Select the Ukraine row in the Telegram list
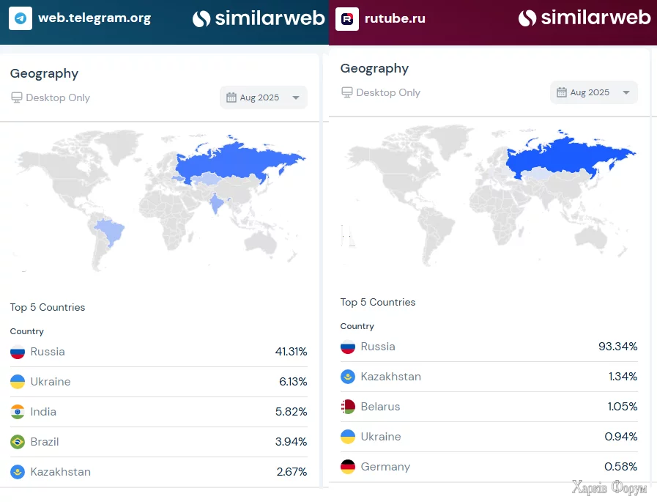 tap(158, 382)
